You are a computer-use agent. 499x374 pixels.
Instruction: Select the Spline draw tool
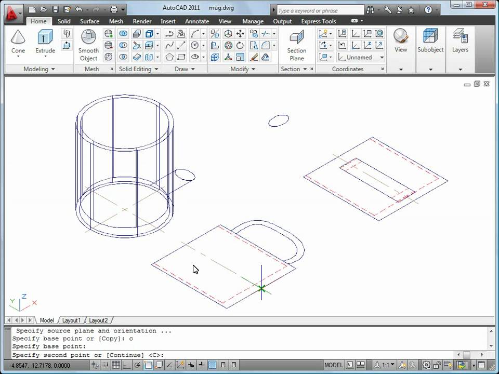tap(169, 45)
